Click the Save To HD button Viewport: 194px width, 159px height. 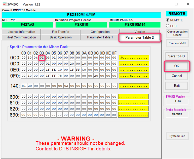[177, 56]
